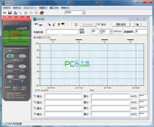
Task: Toggle the 拆分 checkbox
Action: [x=99, y=24]
